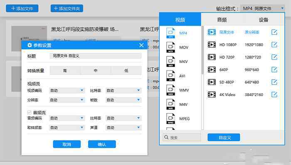Choose the M4V format icon
This screenshot has width=291, height=165.
(x=171, y=104)
